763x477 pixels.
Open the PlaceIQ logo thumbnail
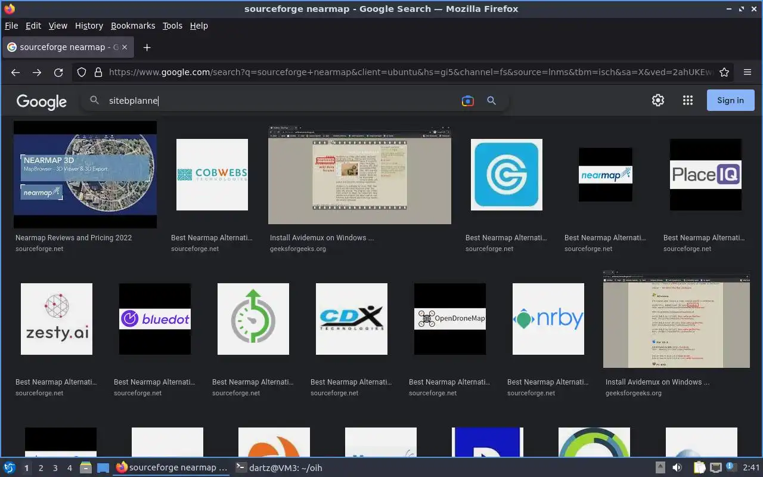click(x=706, y=175)
